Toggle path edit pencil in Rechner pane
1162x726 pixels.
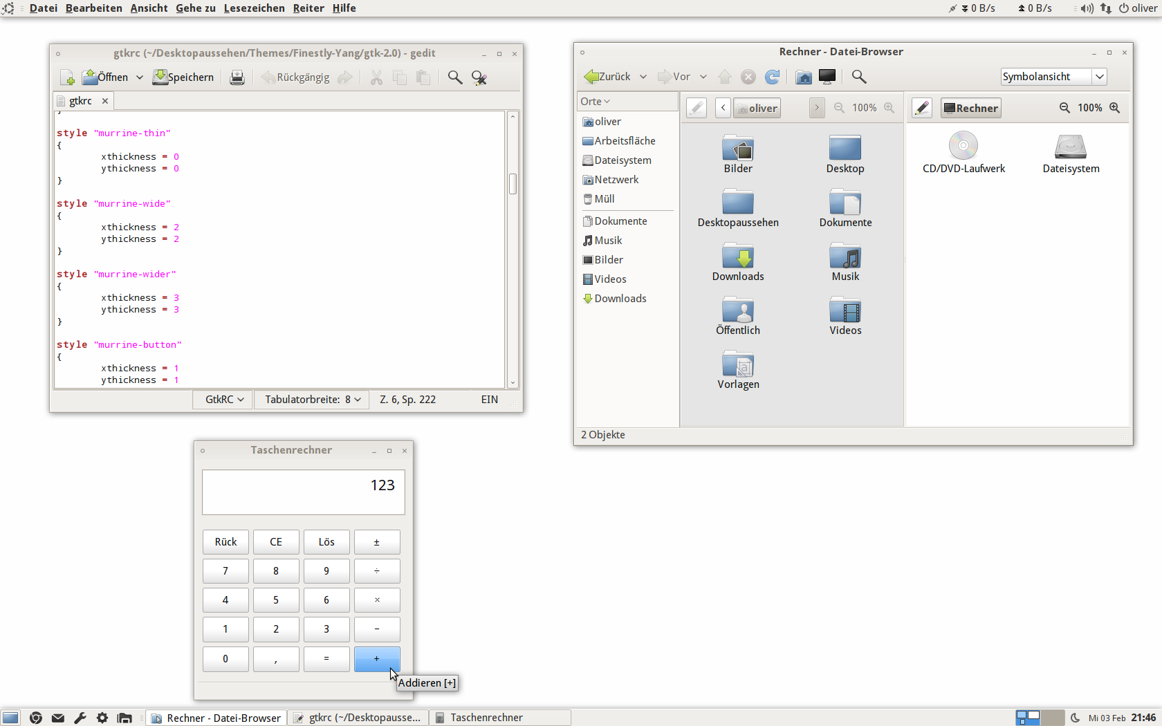(922, 108)
